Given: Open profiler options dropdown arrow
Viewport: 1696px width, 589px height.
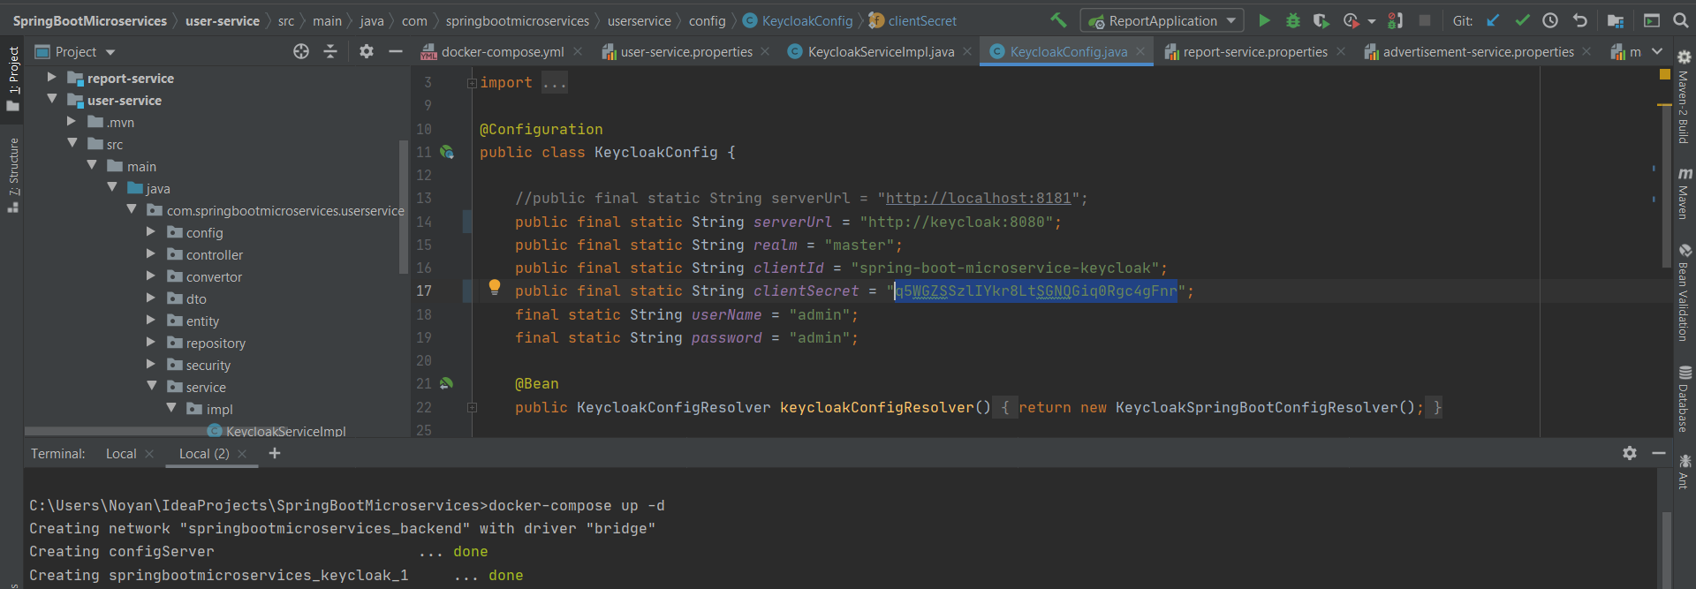Looking at the screenshot, I should (x=1371, y=20).
